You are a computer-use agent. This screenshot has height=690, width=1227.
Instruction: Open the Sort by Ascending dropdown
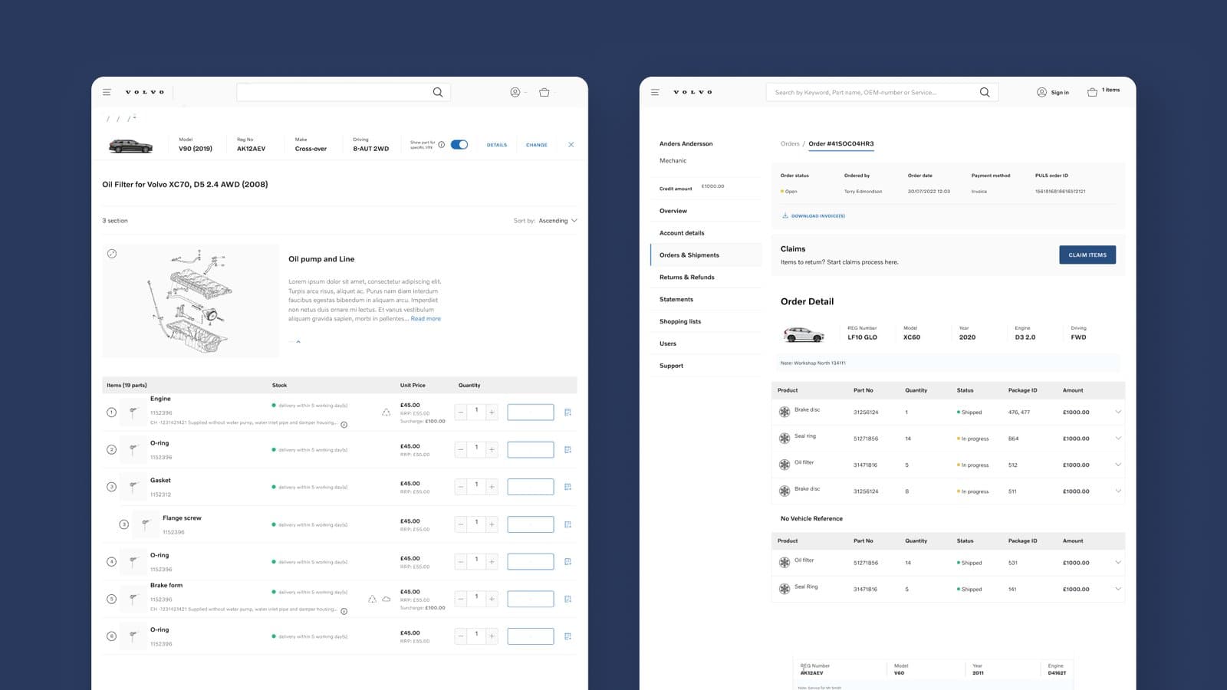(545, 221)
